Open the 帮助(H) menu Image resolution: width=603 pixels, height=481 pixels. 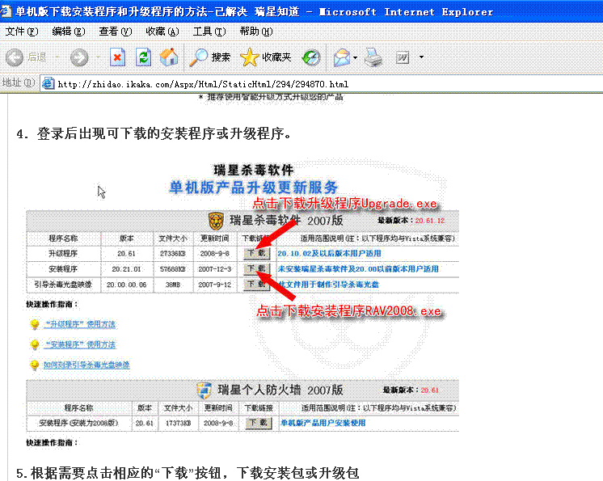pos(256,32)
